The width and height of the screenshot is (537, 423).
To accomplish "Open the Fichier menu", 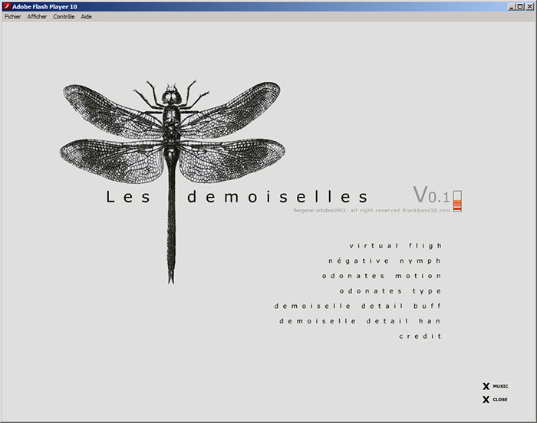I will 13,17.
